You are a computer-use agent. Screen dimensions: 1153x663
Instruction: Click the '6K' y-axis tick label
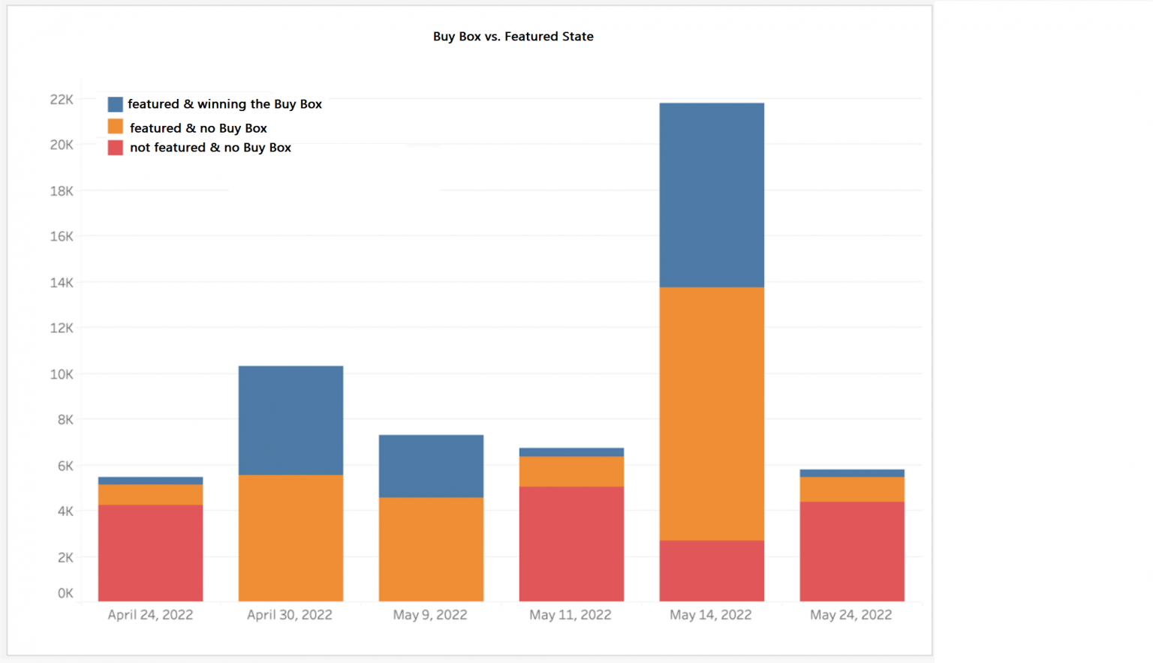[x=65, y=466]
